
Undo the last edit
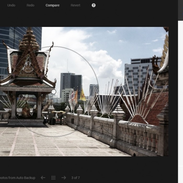(x=11, y=5)
